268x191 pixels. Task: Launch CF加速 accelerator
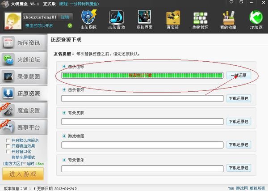[x=256, y=20]
